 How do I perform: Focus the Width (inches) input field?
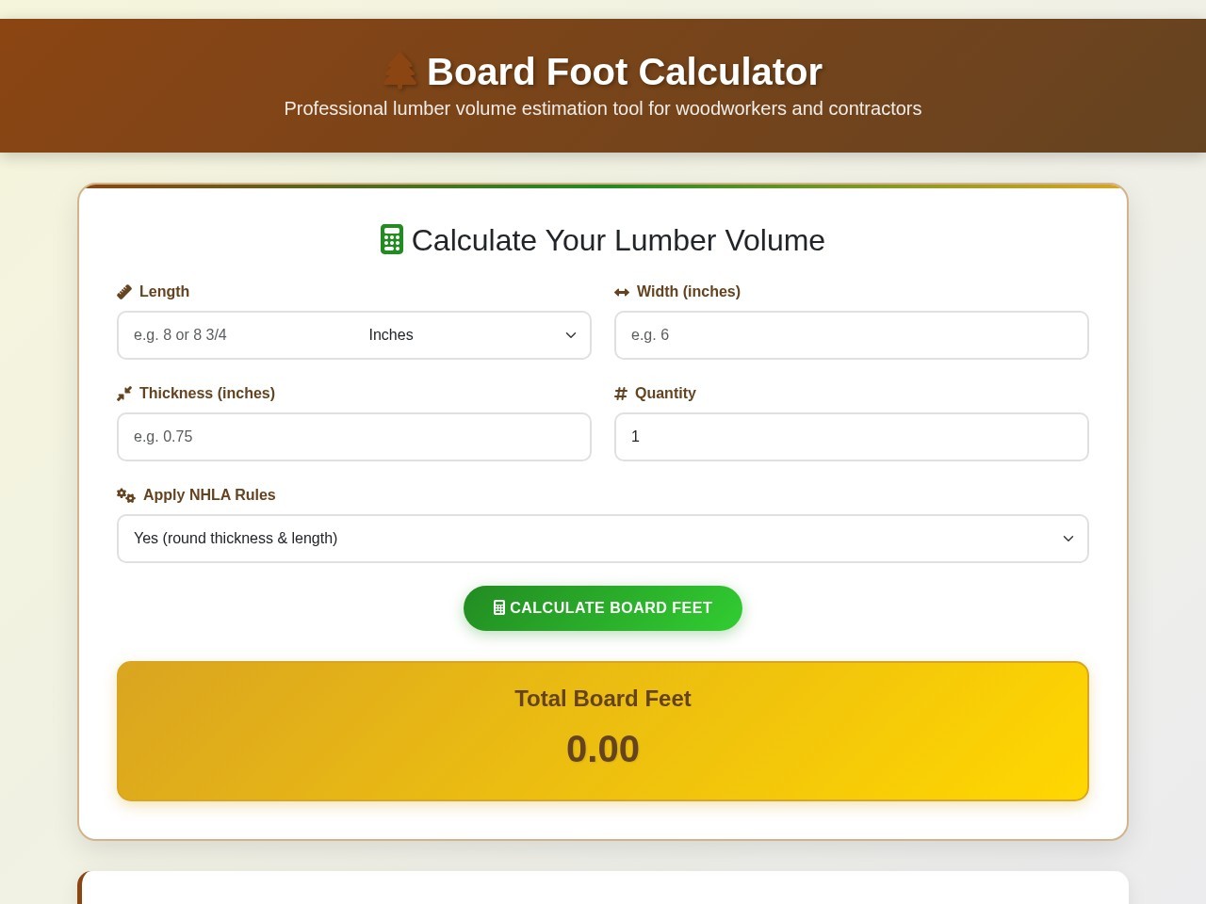click(x=852, y=335)
